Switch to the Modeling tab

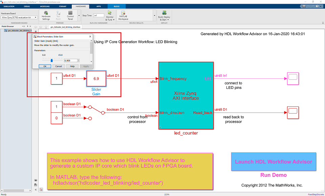pos(45,6)
